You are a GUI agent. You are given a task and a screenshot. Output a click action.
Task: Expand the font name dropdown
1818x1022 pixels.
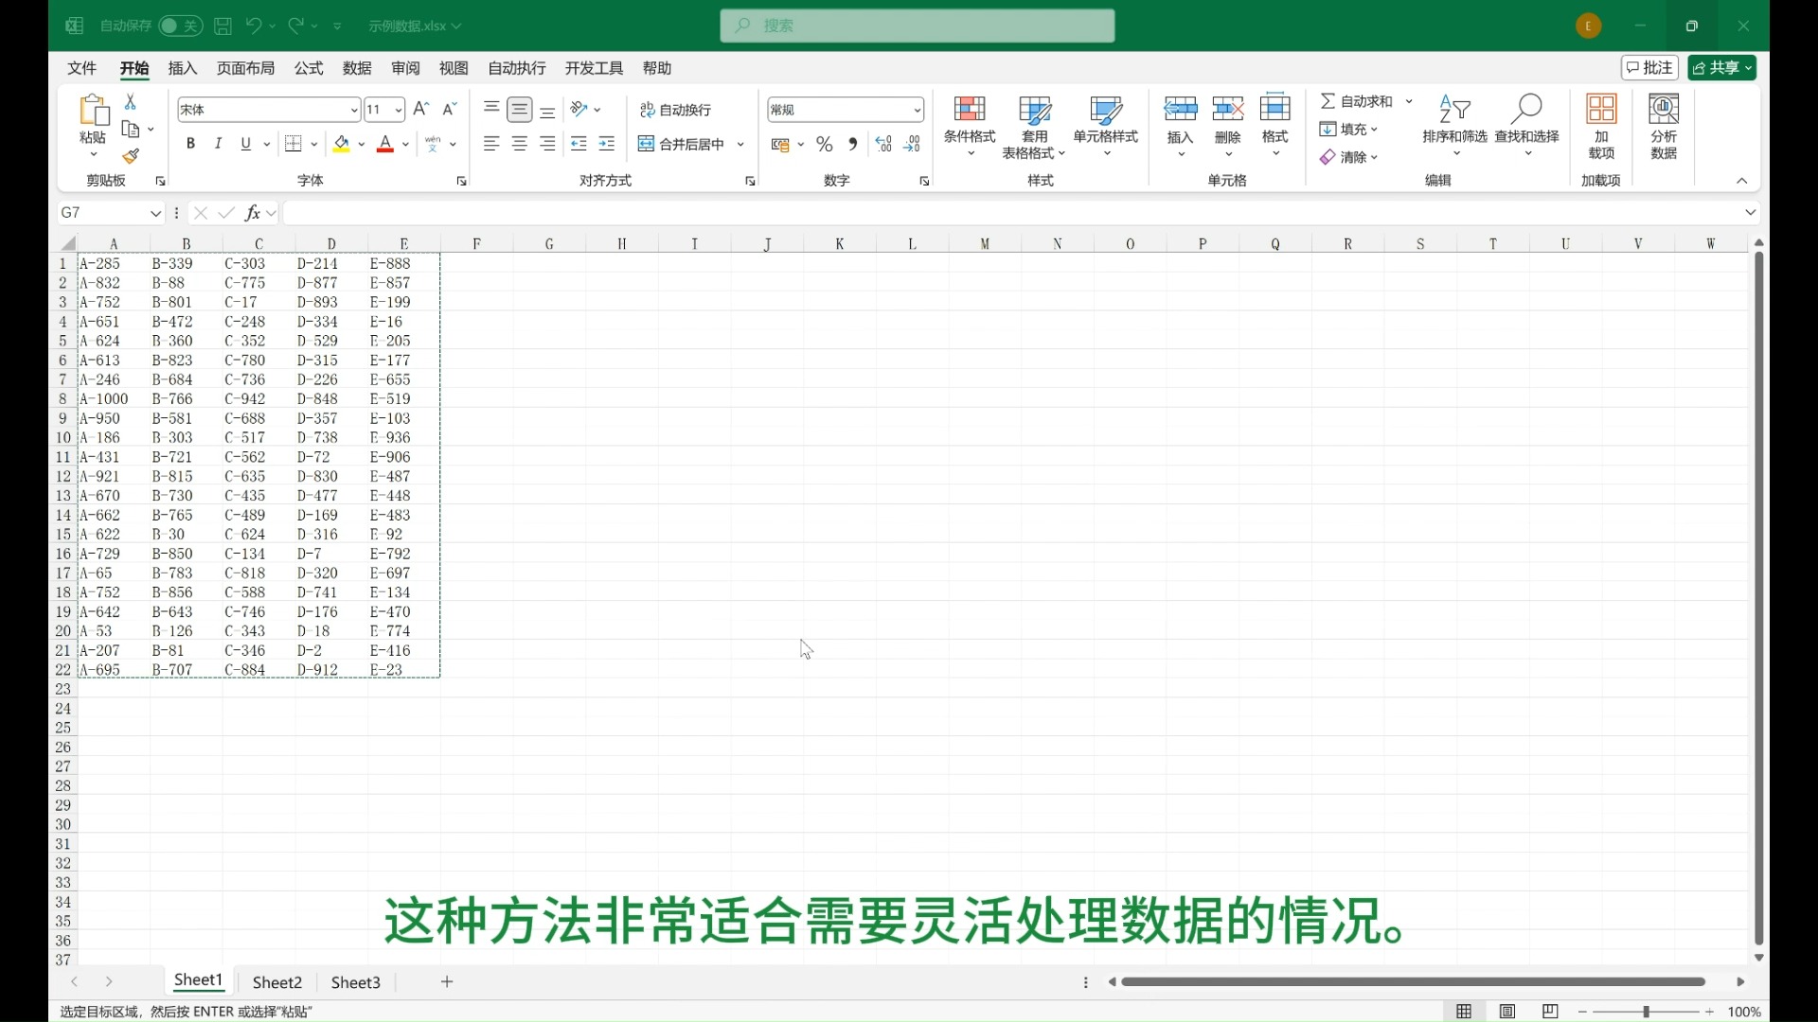[x=354, y=110]
